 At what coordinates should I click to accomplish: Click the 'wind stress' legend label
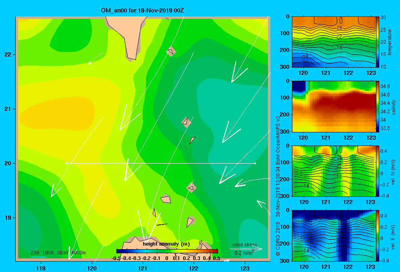(x=244, y=245)
